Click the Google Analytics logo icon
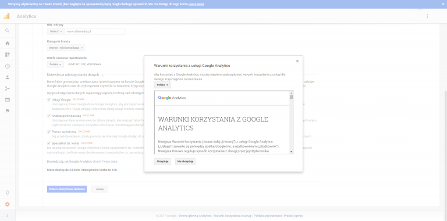 pyautogui.click(x=6, y=16)
